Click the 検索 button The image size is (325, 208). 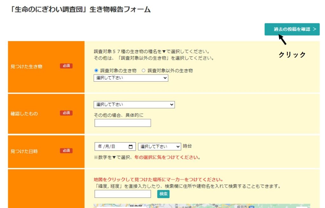tap(163, 194)
